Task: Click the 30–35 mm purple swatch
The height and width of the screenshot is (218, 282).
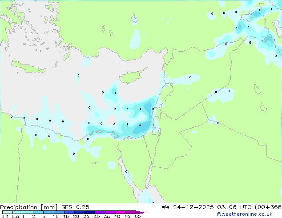Action: click(x=100, y=212)
